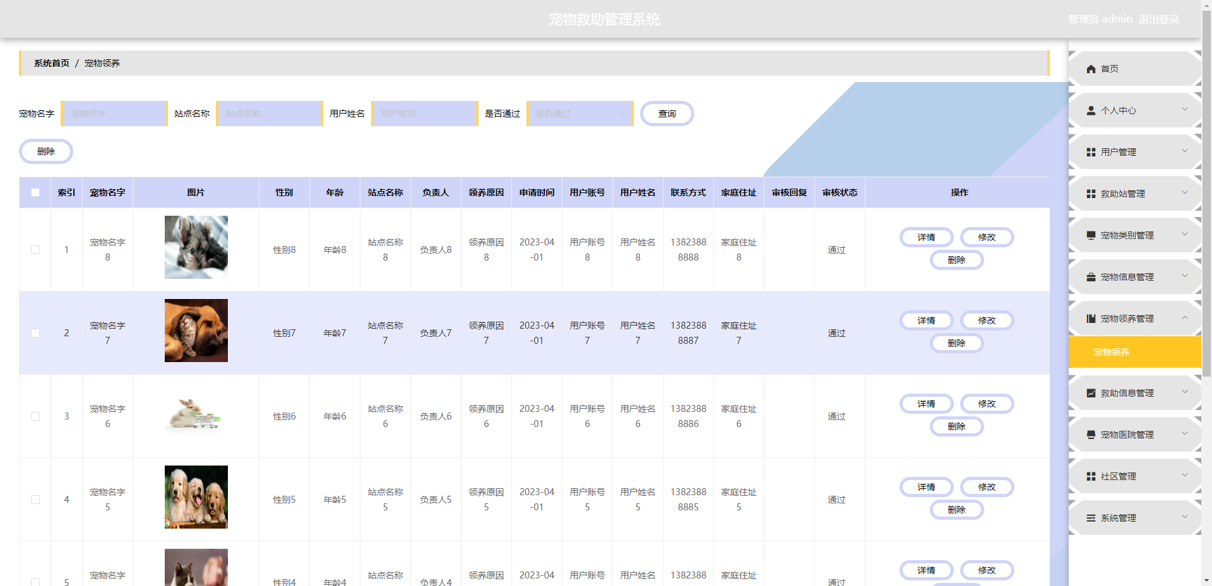This screenshot has height=586, width=1212.
Task: Click the 首页 home icon in sidebar
Action: coord(1091,69)
